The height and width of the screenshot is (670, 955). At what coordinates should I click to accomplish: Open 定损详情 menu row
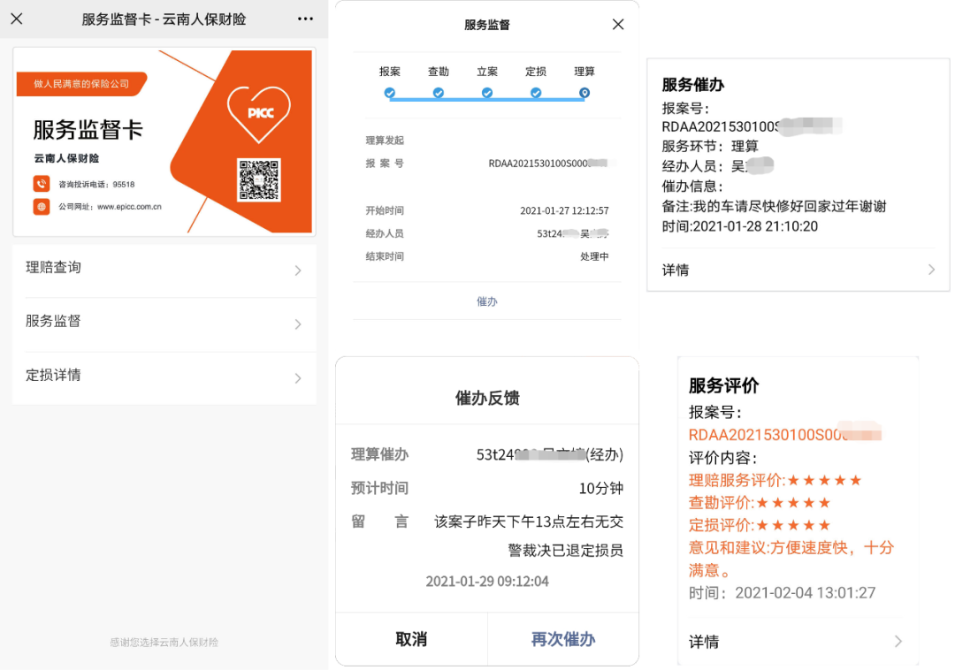pos(164,377)
